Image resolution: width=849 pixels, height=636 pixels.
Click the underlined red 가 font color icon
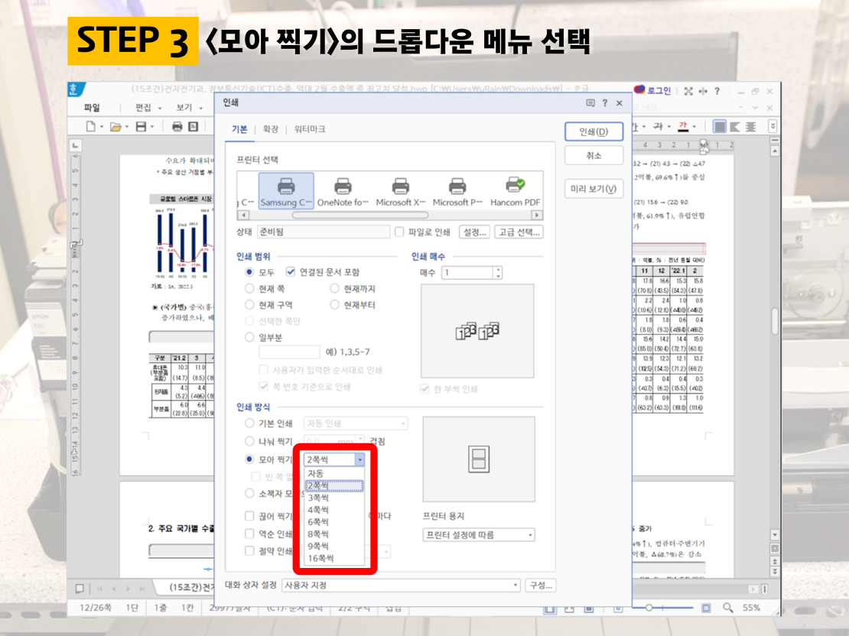[x=683, y=127]
